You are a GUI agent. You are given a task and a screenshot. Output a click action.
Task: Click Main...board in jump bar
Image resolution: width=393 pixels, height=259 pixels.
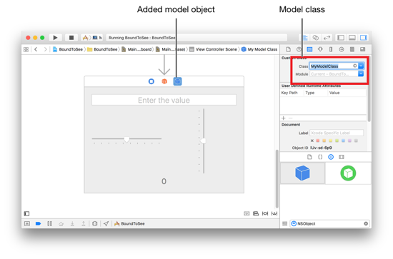pos(137,49)
